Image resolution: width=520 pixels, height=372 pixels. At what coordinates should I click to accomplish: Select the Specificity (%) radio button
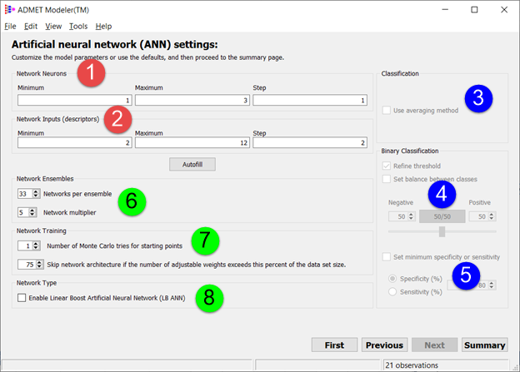click(392, 279)
